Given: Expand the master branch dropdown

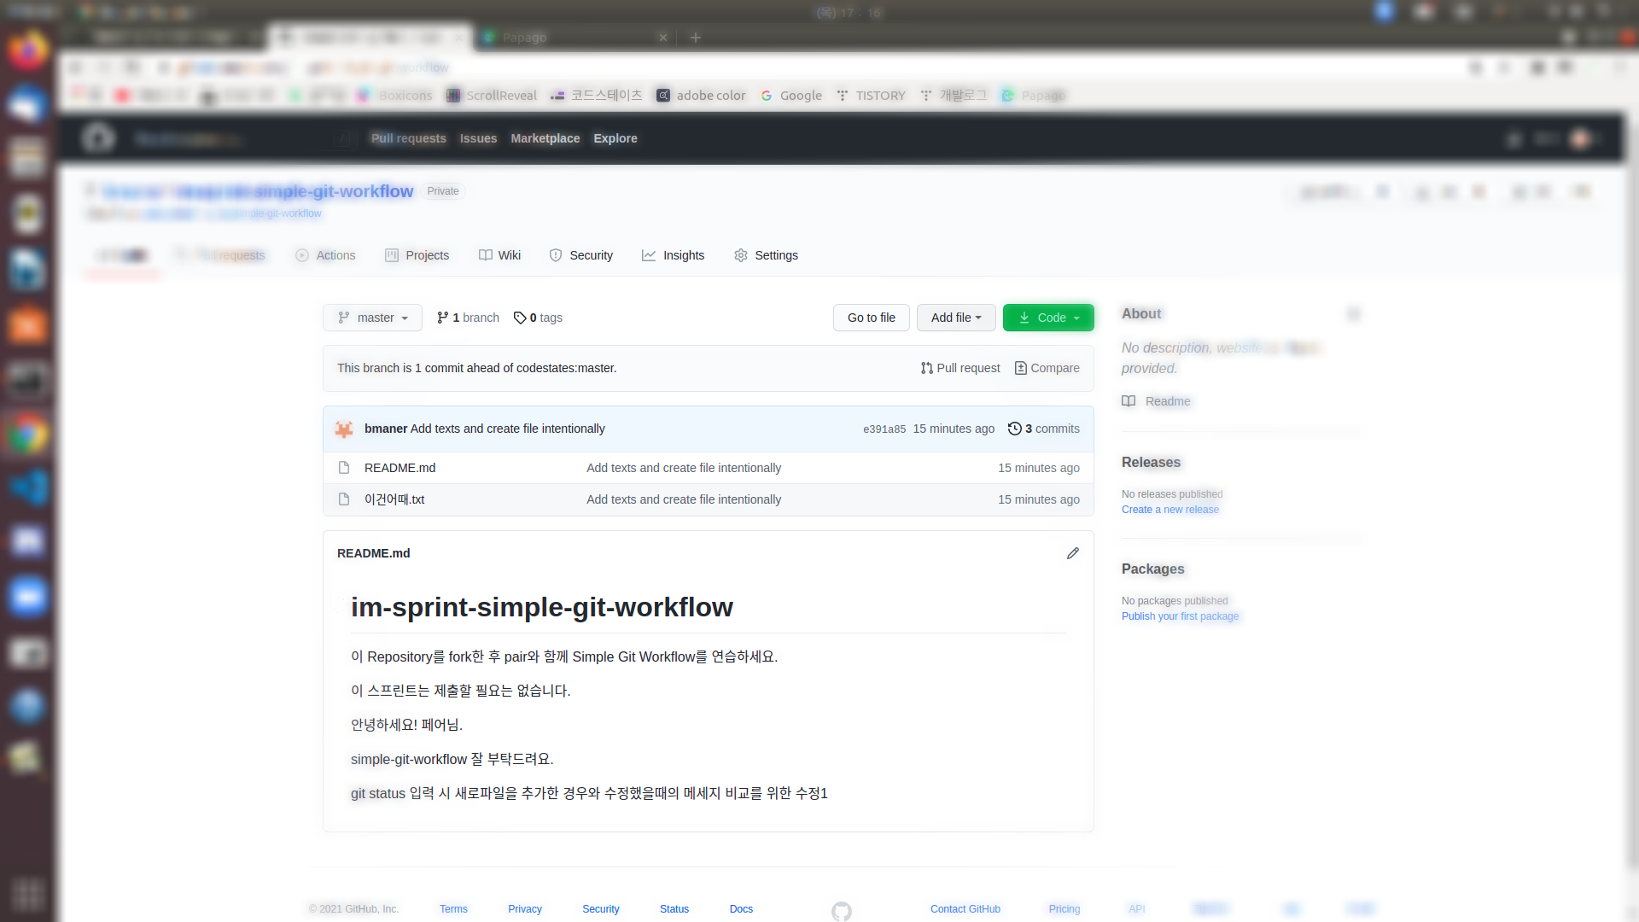Looking at the screenshot, I should pos(372,318).
